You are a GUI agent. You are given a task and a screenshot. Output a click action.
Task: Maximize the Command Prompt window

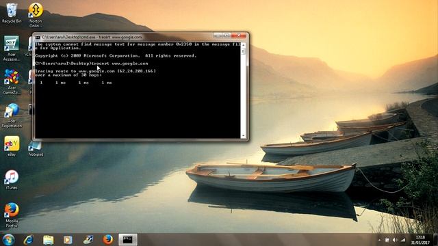pyautogui.click(x=227, y=36)
